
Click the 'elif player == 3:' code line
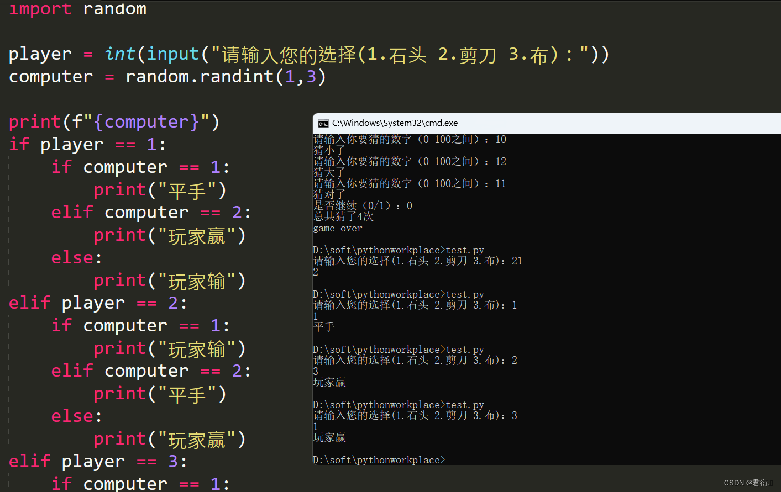click(98, 462)
